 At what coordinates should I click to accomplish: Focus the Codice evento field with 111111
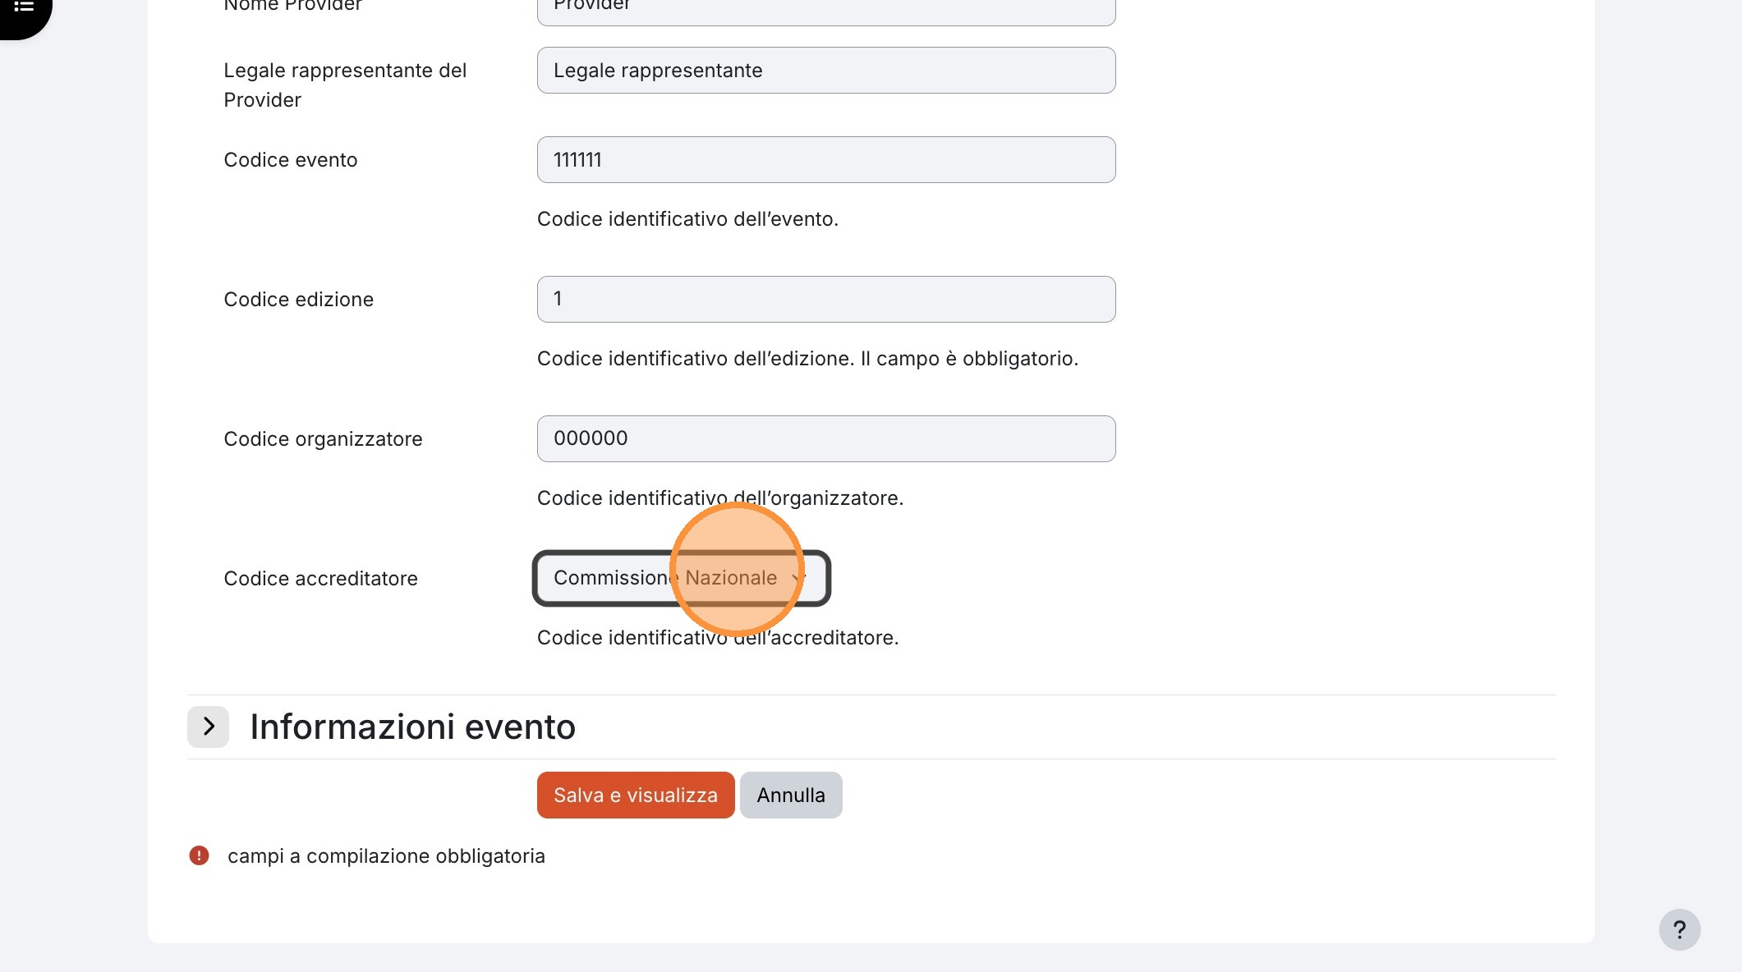click(826, 160)
